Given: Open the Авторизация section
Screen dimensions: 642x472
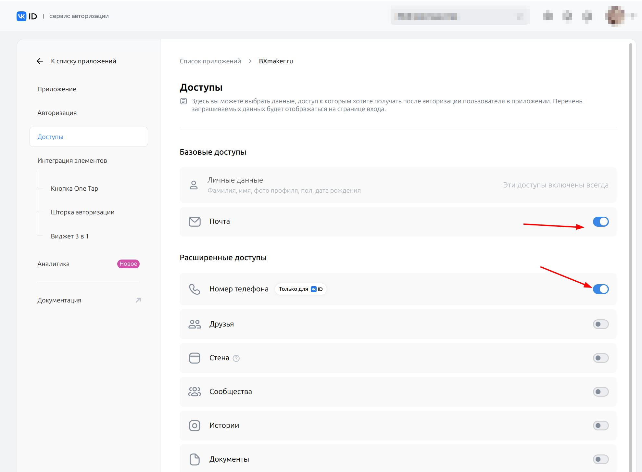Looking at the screenshot, I should [x=57, y=113].
